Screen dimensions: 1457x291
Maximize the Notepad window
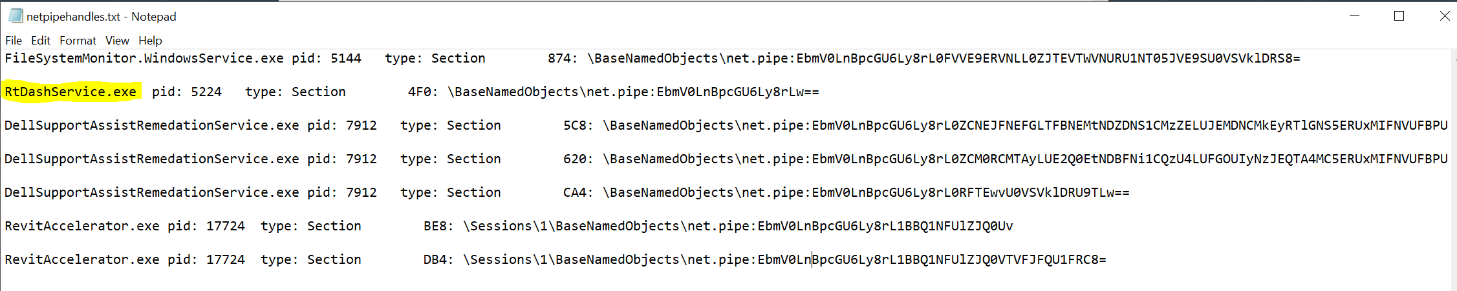(x=1399, y=16)
